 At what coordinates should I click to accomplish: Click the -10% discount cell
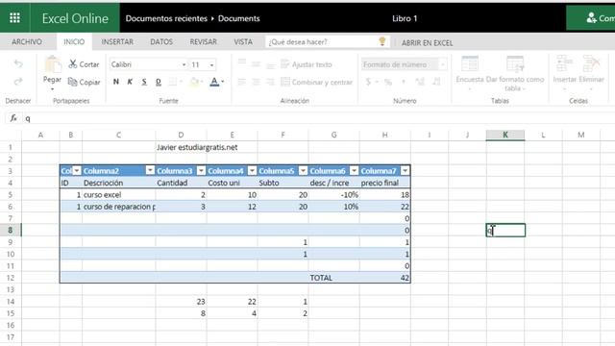pos(333,195)
